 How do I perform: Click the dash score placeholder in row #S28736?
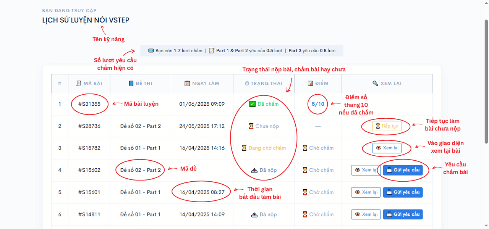318,126
